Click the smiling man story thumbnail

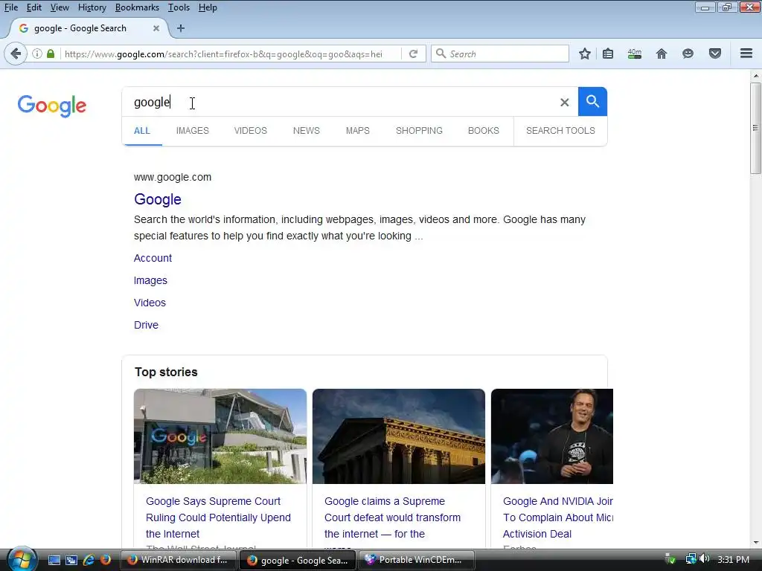(552, 436)
